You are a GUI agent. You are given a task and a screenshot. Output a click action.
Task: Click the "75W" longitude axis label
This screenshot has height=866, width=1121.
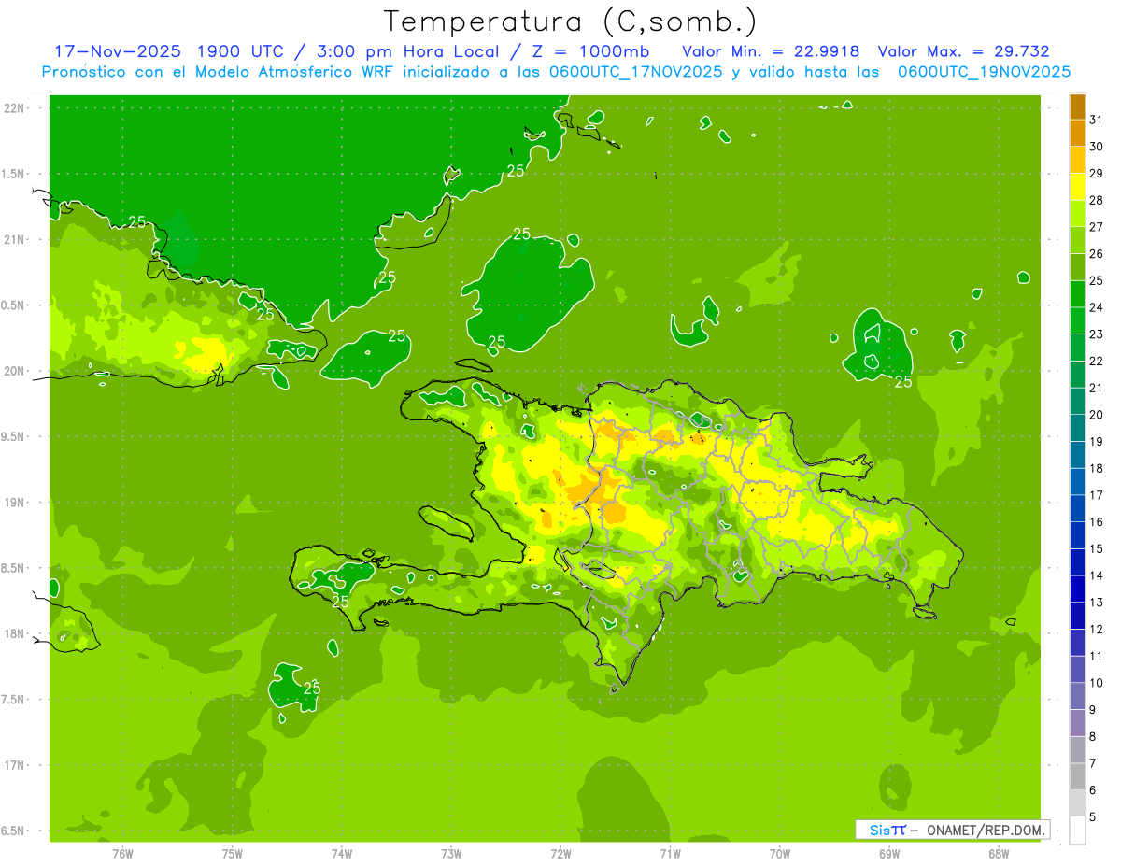click(x=232, y=853)
